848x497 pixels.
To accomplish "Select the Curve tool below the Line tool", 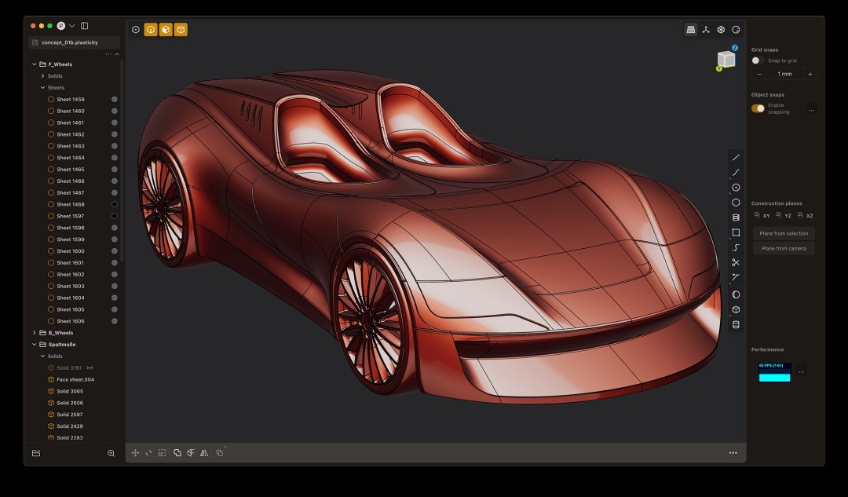I will click(736, 172).
